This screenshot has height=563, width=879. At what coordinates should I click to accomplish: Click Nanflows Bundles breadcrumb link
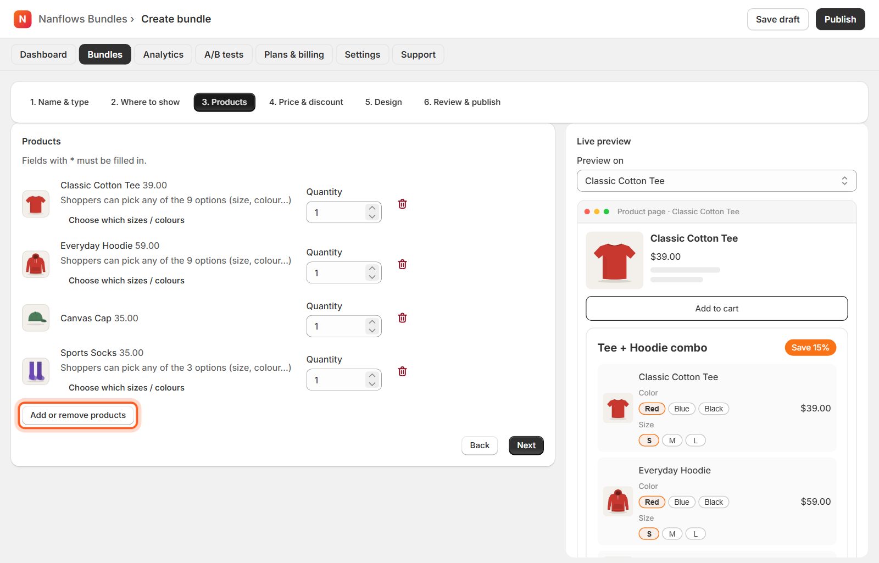(x=83, y=19)
